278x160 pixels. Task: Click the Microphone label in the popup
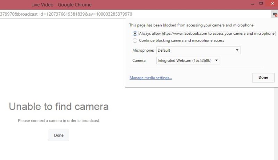(x=143, y=51)
